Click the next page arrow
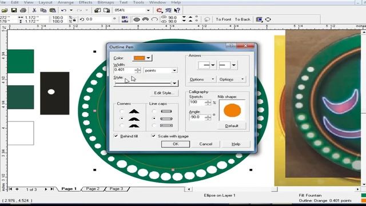366x206 pixels. pos(46,189)
